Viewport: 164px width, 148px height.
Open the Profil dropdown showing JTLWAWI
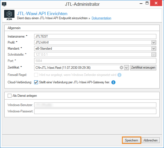(x=154, y=42)
